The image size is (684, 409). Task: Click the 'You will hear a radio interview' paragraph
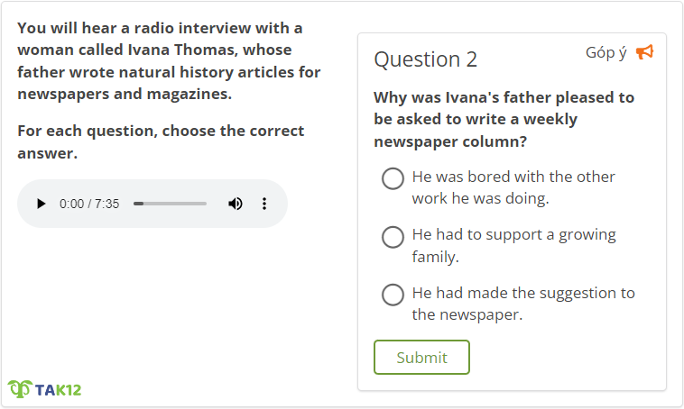169,61
